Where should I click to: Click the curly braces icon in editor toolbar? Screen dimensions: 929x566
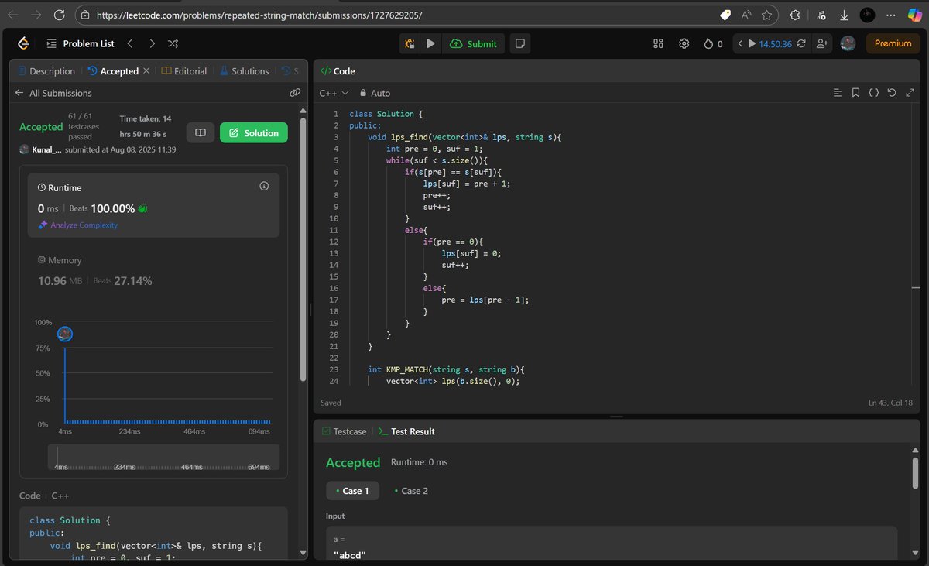(873, 93)
